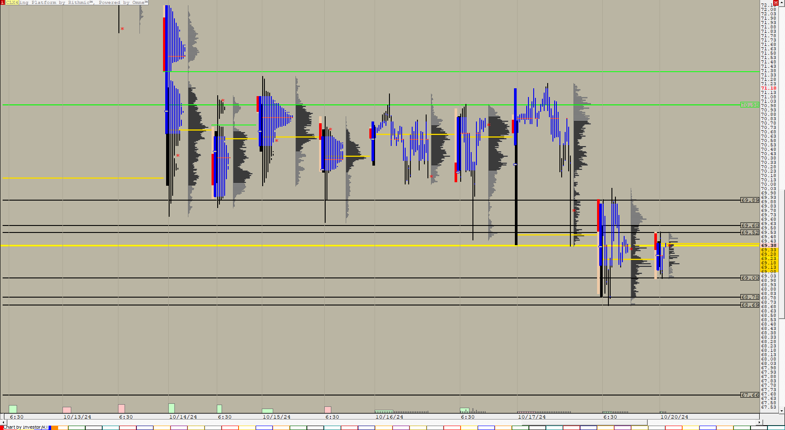Click the 69.60 price level label

pyautogui.click(x=750, y=225)
